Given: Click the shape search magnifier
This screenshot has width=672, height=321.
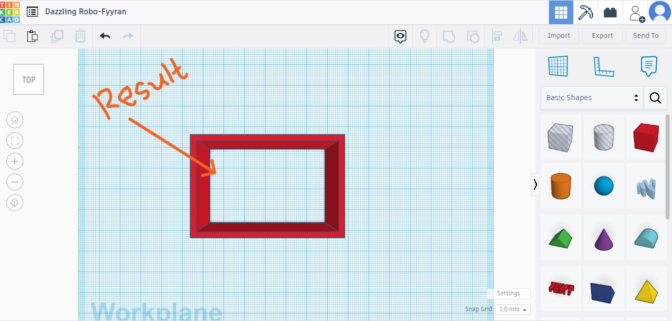Looking at the screenshot, I should [655, 98].
